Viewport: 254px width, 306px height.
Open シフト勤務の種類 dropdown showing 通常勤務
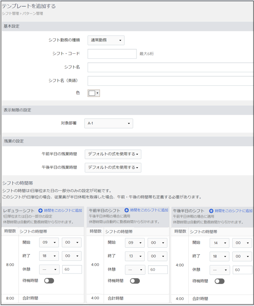[x=106, y=40]
